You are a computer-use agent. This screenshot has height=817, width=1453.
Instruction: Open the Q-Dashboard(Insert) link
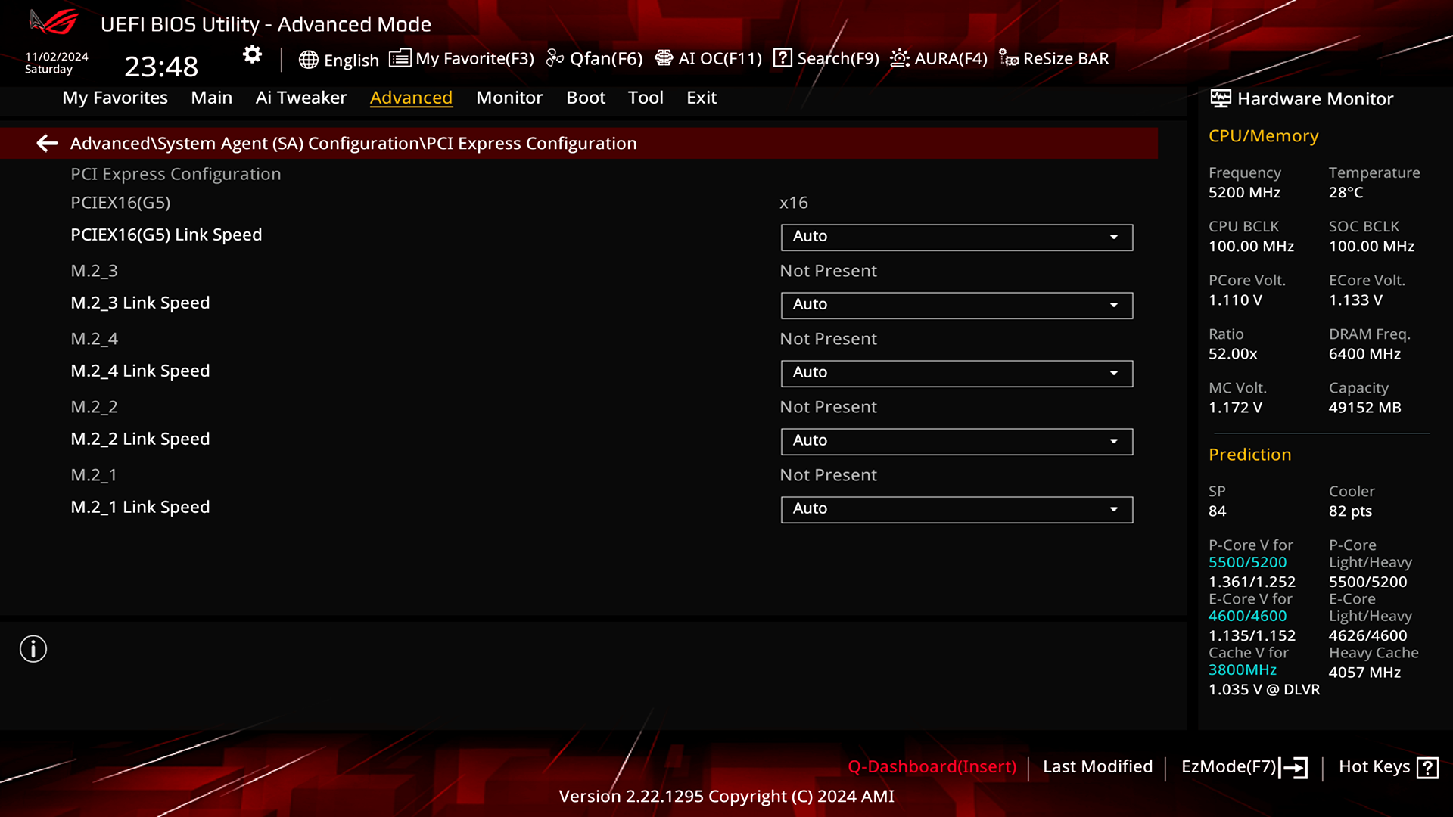pos(932,766)
